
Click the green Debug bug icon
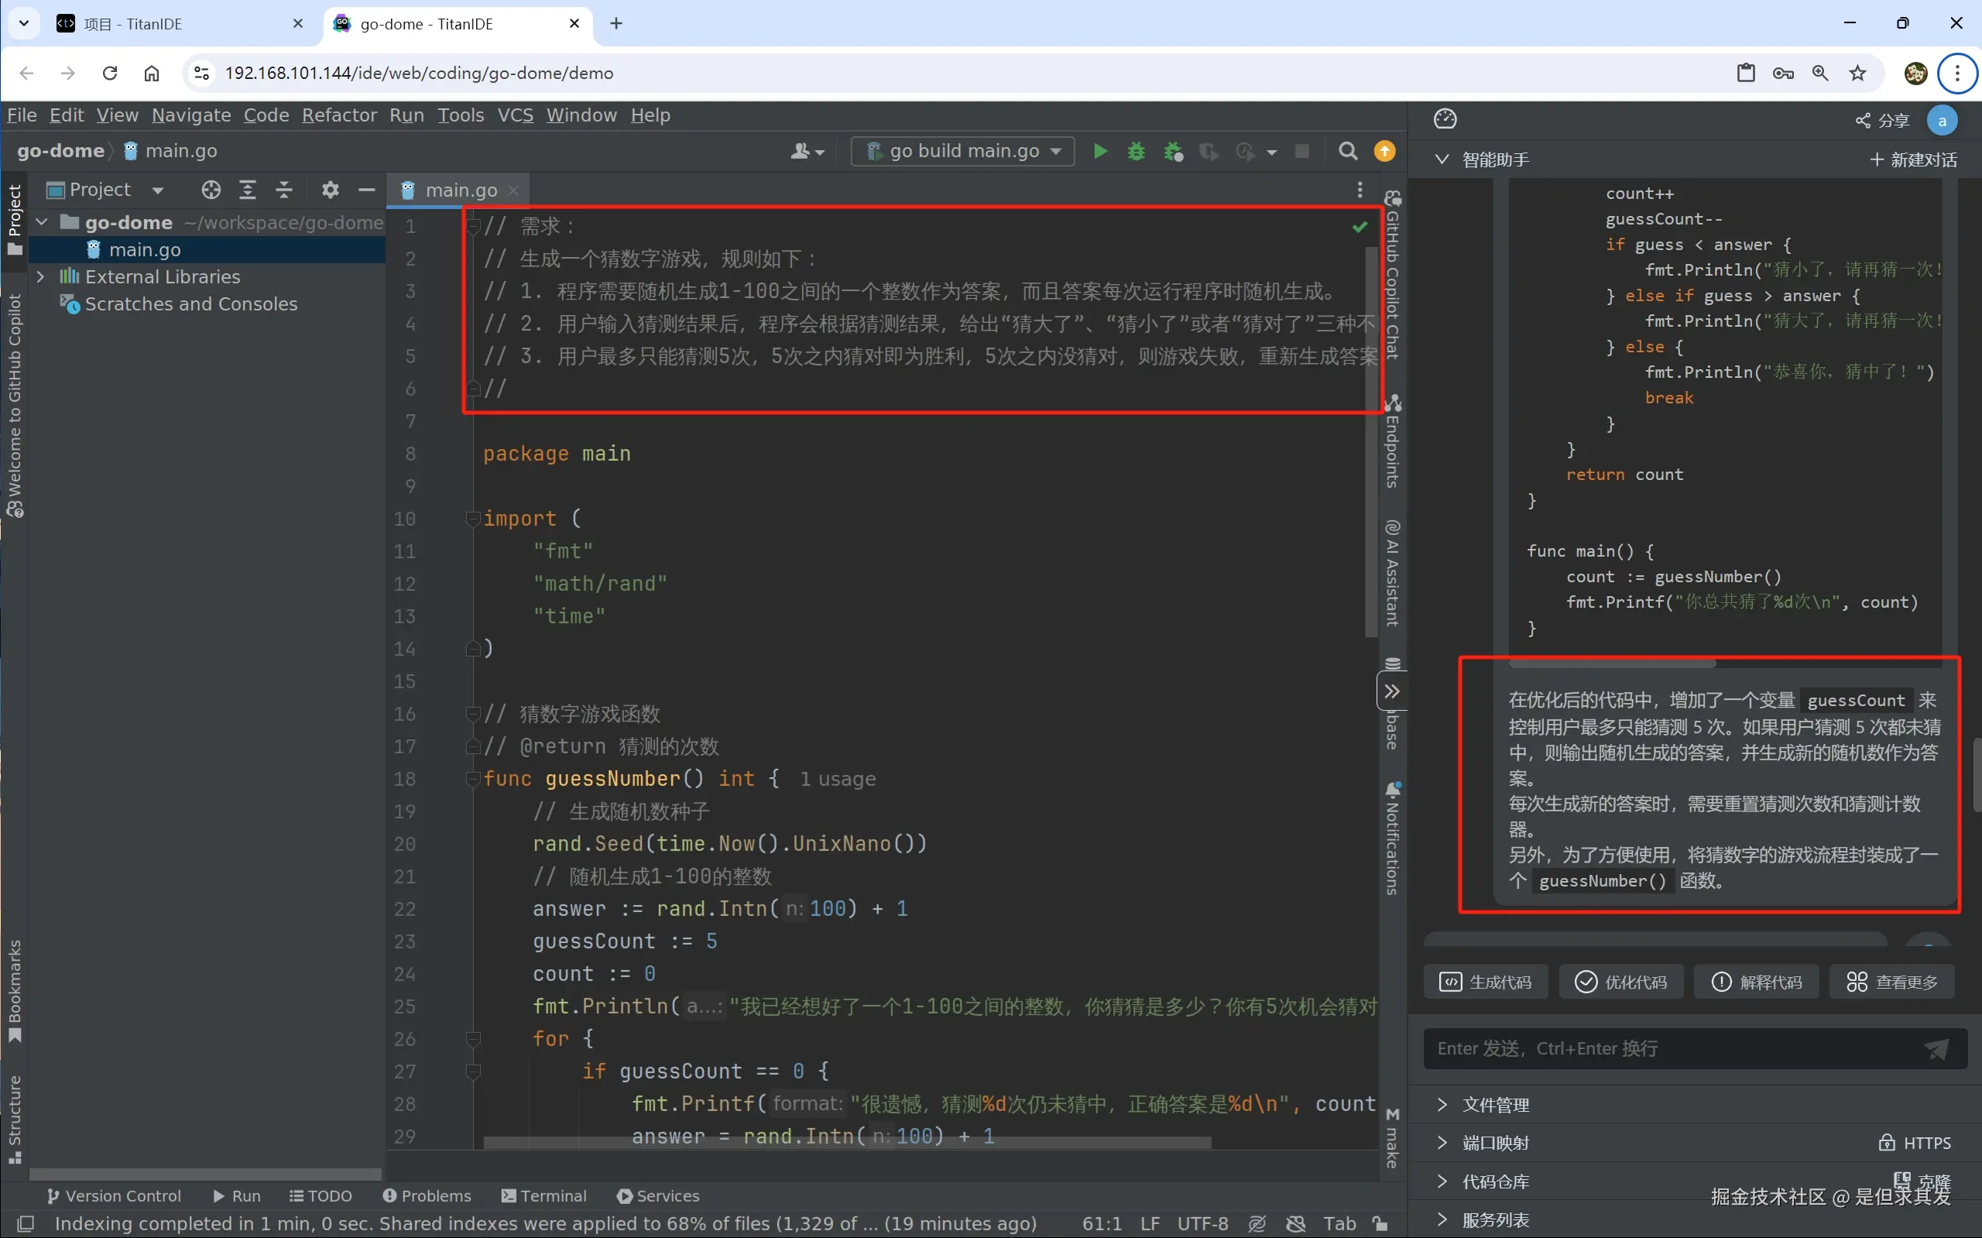tap(1136, 152)
